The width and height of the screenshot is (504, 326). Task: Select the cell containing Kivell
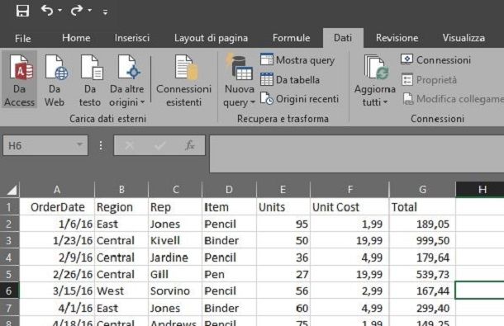tap(175, 240)
